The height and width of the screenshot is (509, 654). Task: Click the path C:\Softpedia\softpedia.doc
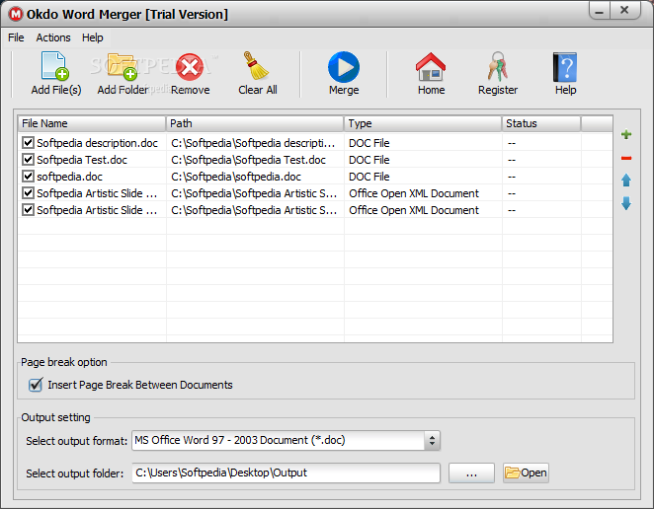click(236, 177)
